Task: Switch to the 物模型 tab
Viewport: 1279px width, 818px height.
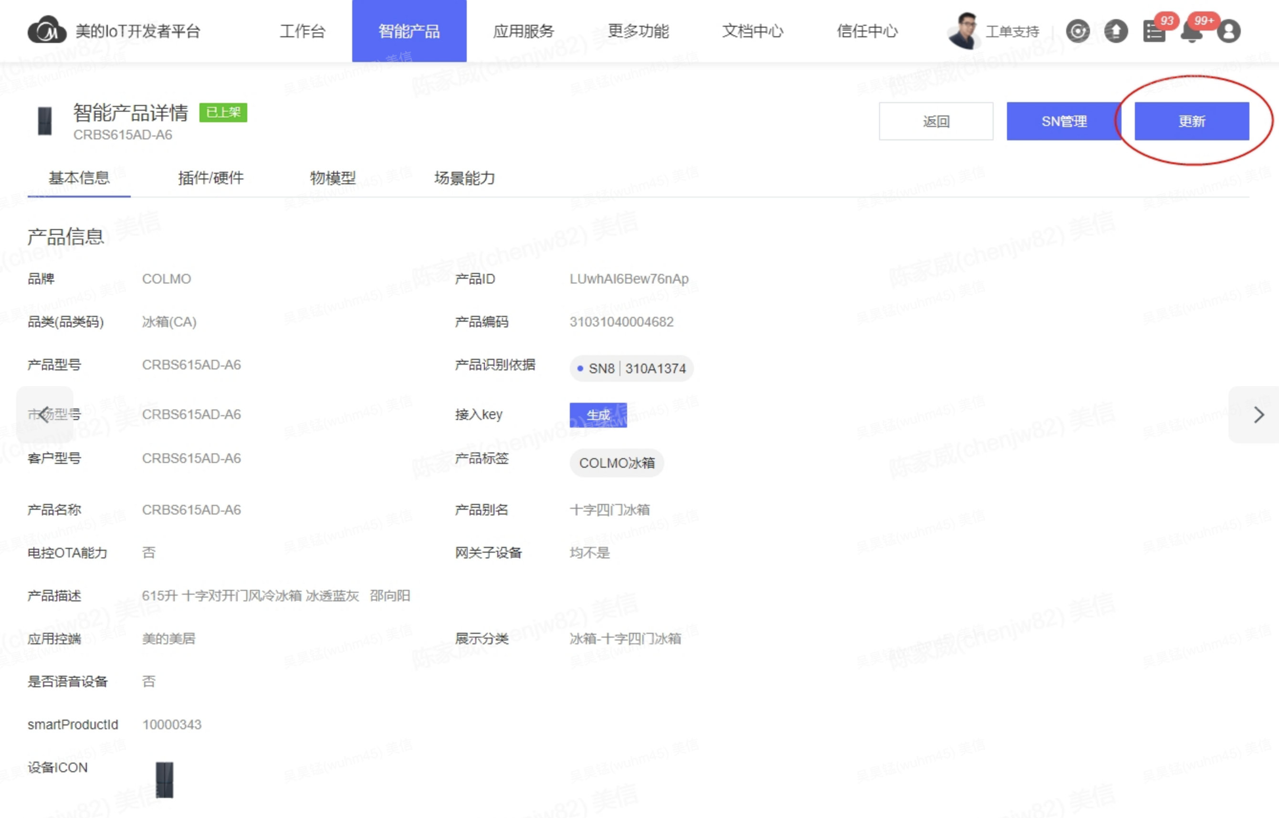Action: tap(333, 178)
